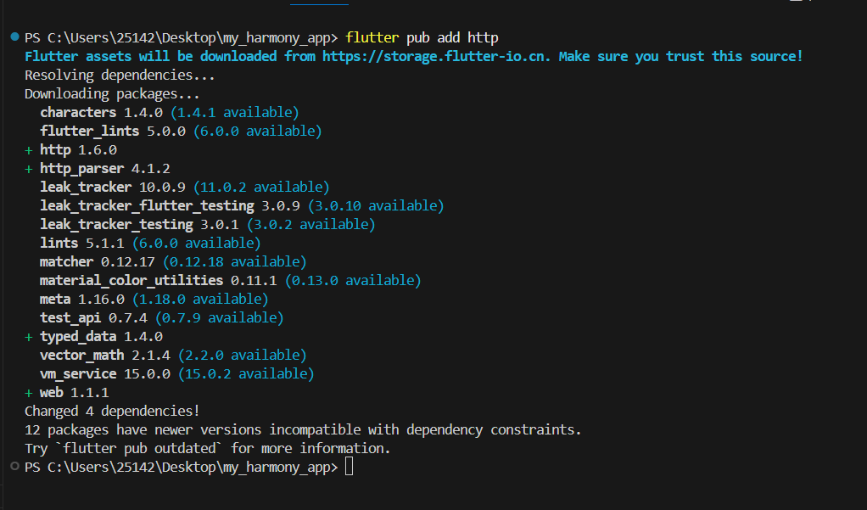The height and width of the screenshot is (510, 867).
Task: Click the 'meta' package name
Action: click(55, 300)
